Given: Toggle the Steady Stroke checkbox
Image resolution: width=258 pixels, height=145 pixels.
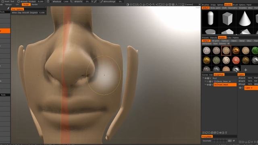Looking at the screenshot, I should 19,1.
